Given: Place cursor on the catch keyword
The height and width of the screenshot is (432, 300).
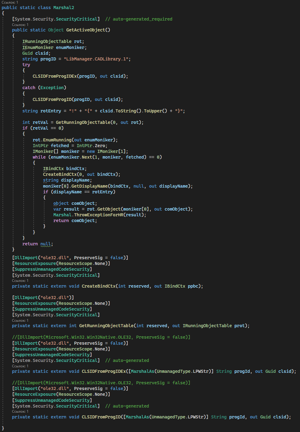Looking at the screenshot, I should click(29, 88).
